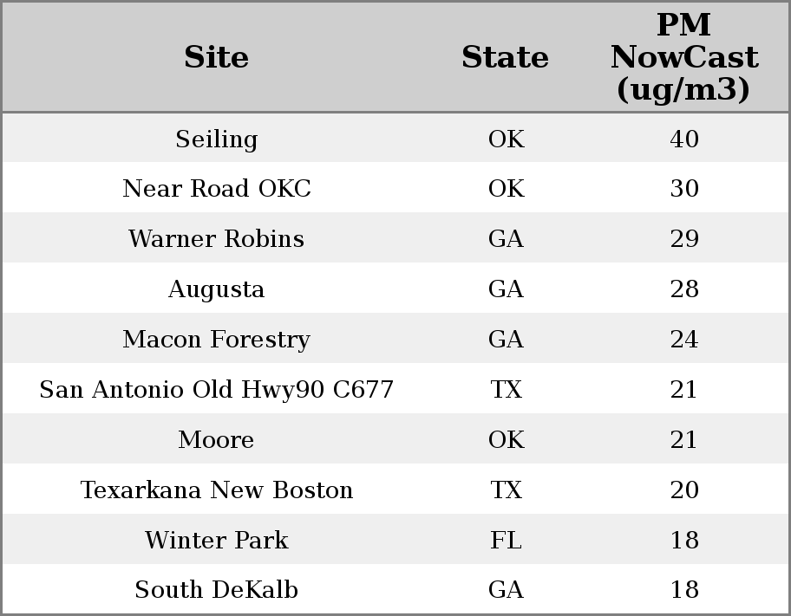
Task: Click the State column header
Action: point(505,58)
